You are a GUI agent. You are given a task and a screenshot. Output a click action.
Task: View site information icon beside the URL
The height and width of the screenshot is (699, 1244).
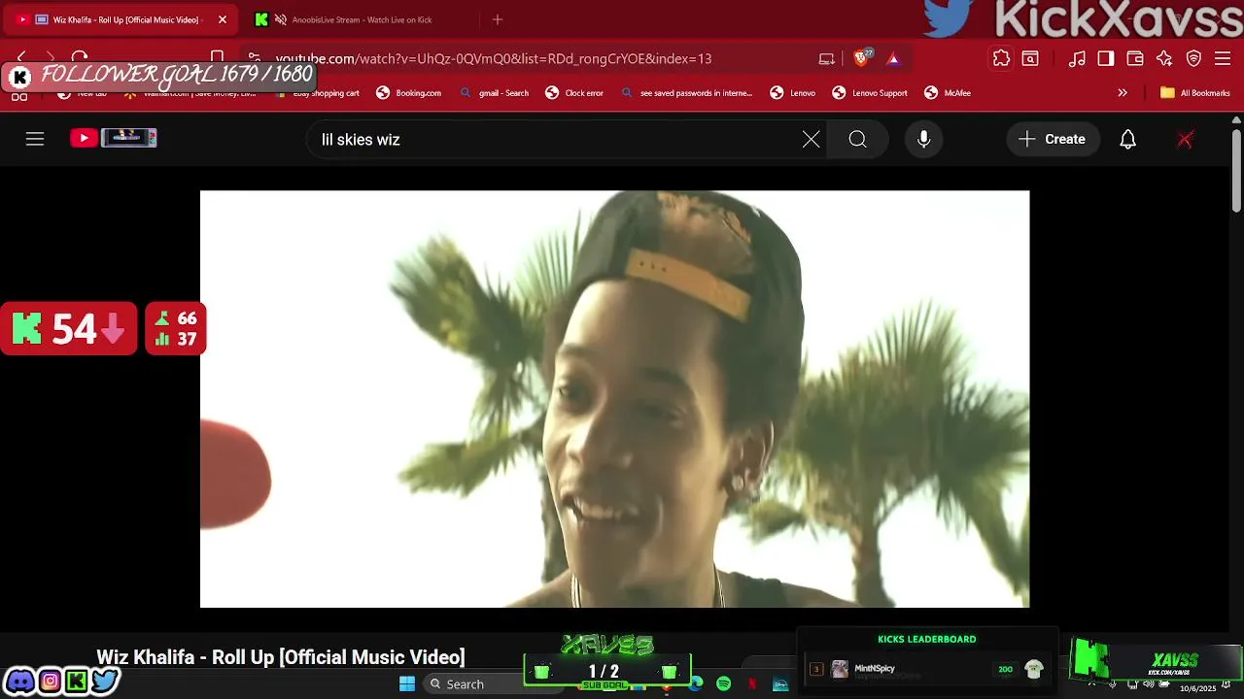[255, 58]
